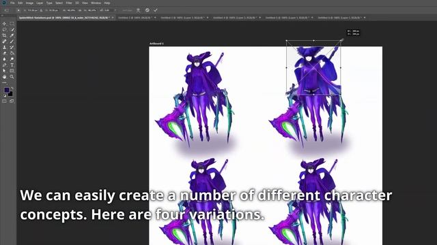Select the Lasso tool
The image size is (437, 245).
click(x=4, y=29)
